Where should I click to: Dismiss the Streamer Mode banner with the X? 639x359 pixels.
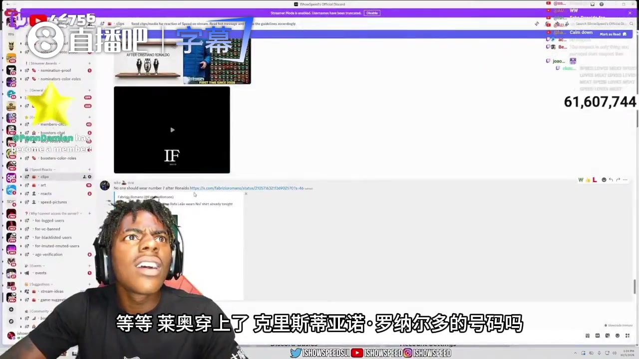630,13
